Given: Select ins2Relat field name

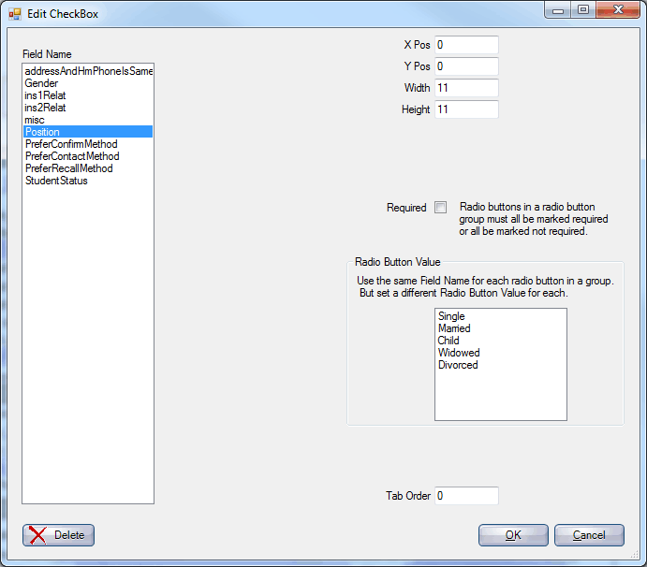Looking at the screenshot, I should click(x=88, y=108).
